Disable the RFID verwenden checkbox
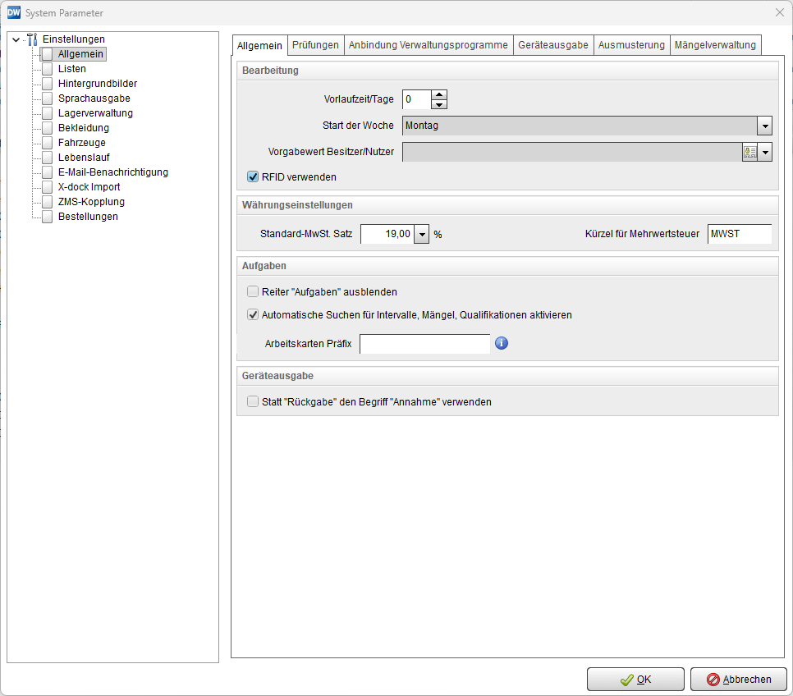Viewport: 793px width, 696px height. point(253,176)
